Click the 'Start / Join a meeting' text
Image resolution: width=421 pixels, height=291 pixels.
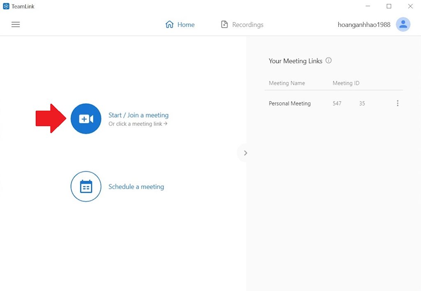(x=138, y=115)
